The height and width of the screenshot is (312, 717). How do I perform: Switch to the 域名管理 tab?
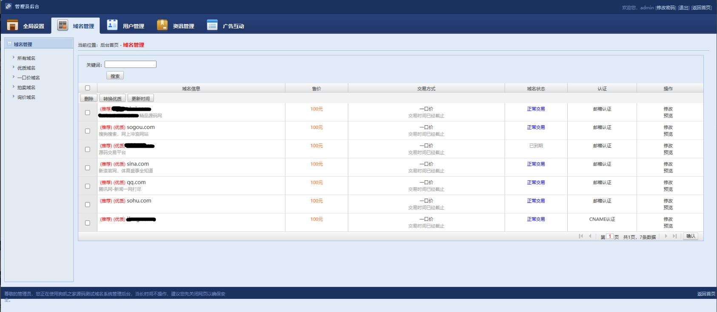click(76, 26)
